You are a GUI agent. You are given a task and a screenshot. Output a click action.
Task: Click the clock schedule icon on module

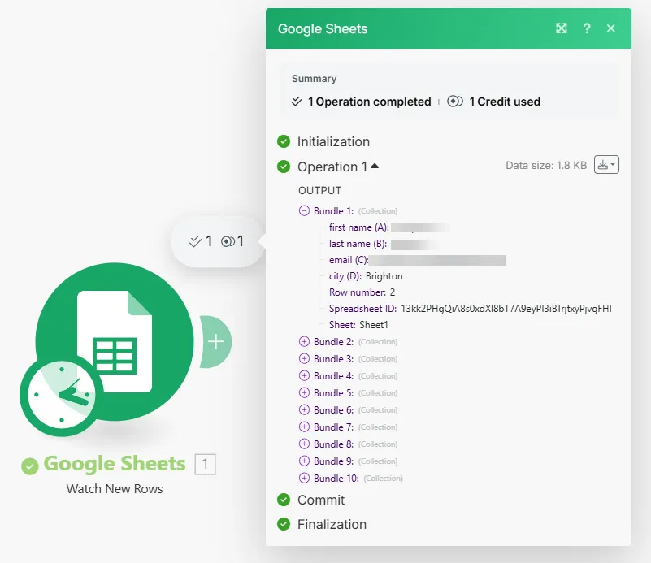62,395
